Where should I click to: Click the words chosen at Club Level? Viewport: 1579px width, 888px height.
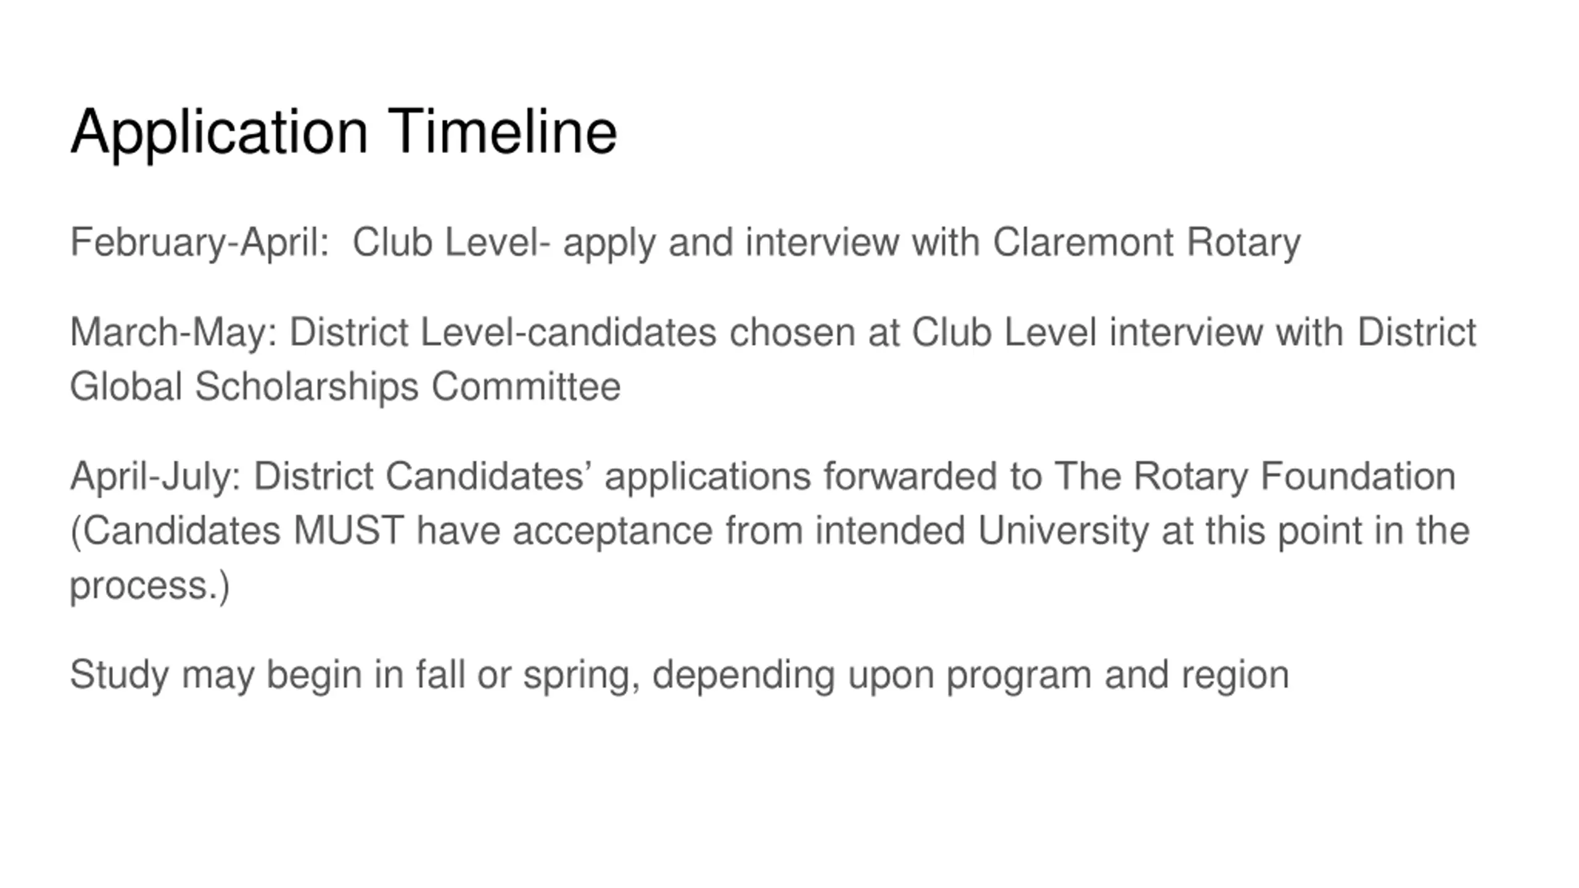[913, 332]
